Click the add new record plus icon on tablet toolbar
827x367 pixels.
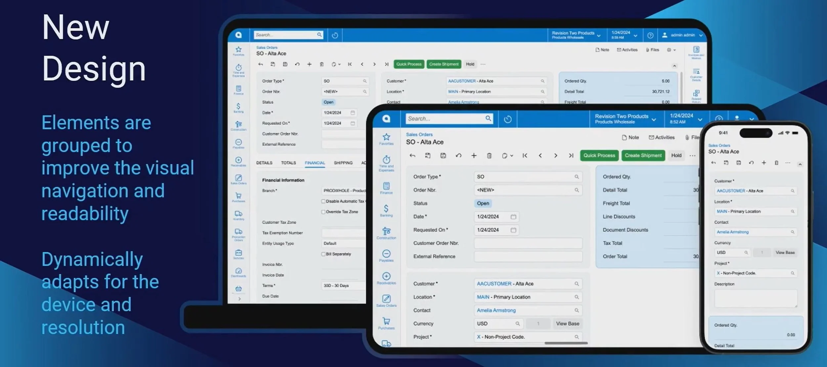click(474, 156)
